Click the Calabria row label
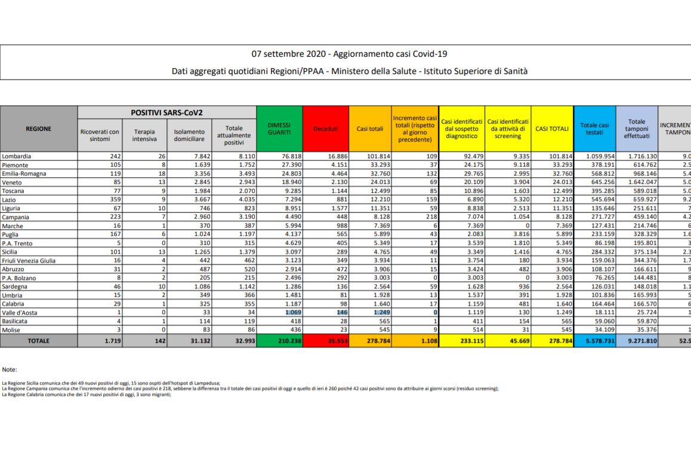This screenshot has width=691, height=461. [x=13, y=304]
